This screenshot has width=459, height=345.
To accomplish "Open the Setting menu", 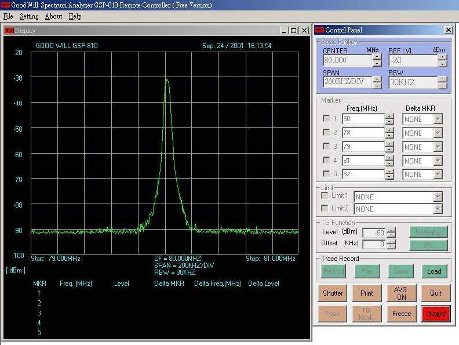I will (29, 16).
